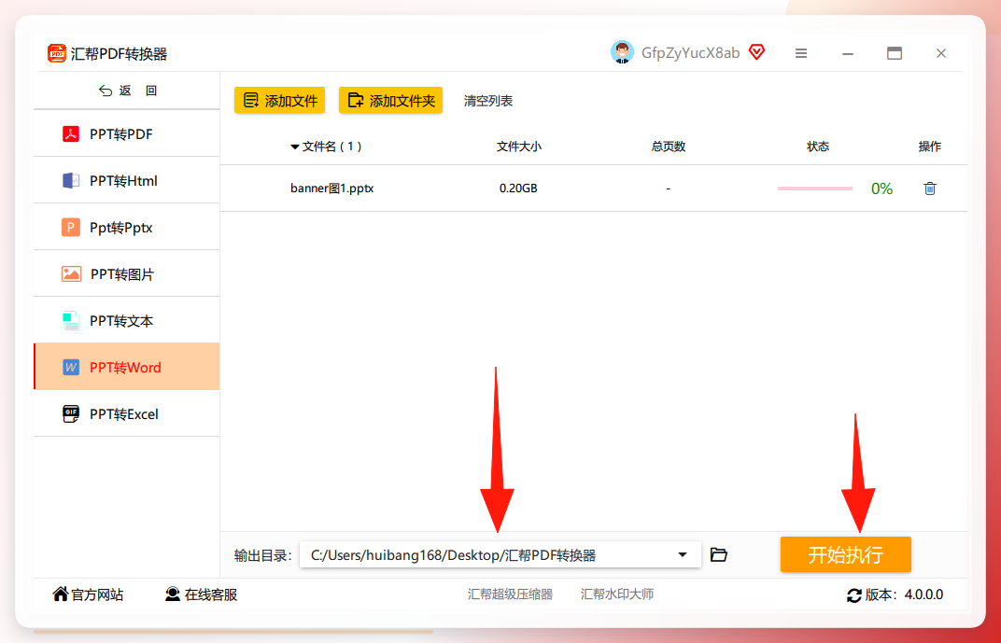Viewport: 1001px width, 643px height.
Task: Click the 官方网站 home icon
Action: [61, 594]
